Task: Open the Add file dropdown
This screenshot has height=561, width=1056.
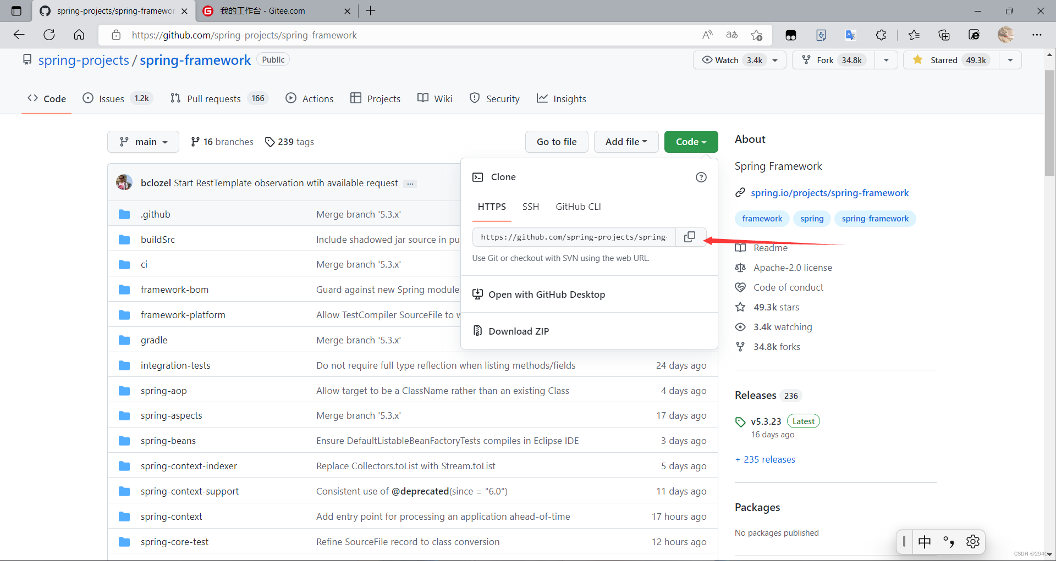Action: click(626, 142)
